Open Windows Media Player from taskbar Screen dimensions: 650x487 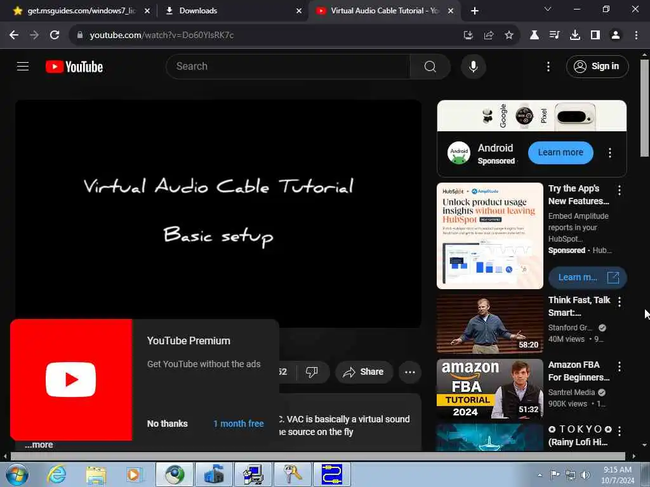pyautogui.click(x=135, y=474)
